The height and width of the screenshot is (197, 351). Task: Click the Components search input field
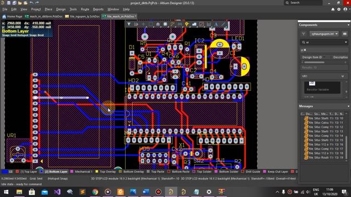[x=324, y=42]
